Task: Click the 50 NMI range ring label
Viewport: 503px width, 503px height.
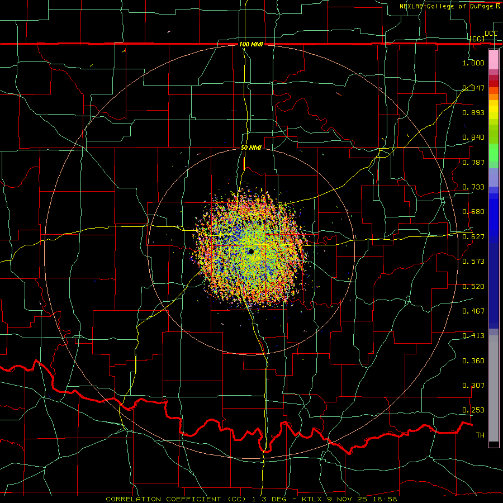Action: click(251, 148)
